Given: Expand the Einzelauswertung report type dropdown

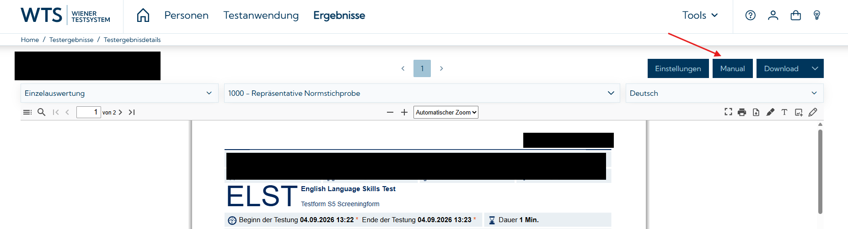Looking at the screenshot, I should (119, 93).
